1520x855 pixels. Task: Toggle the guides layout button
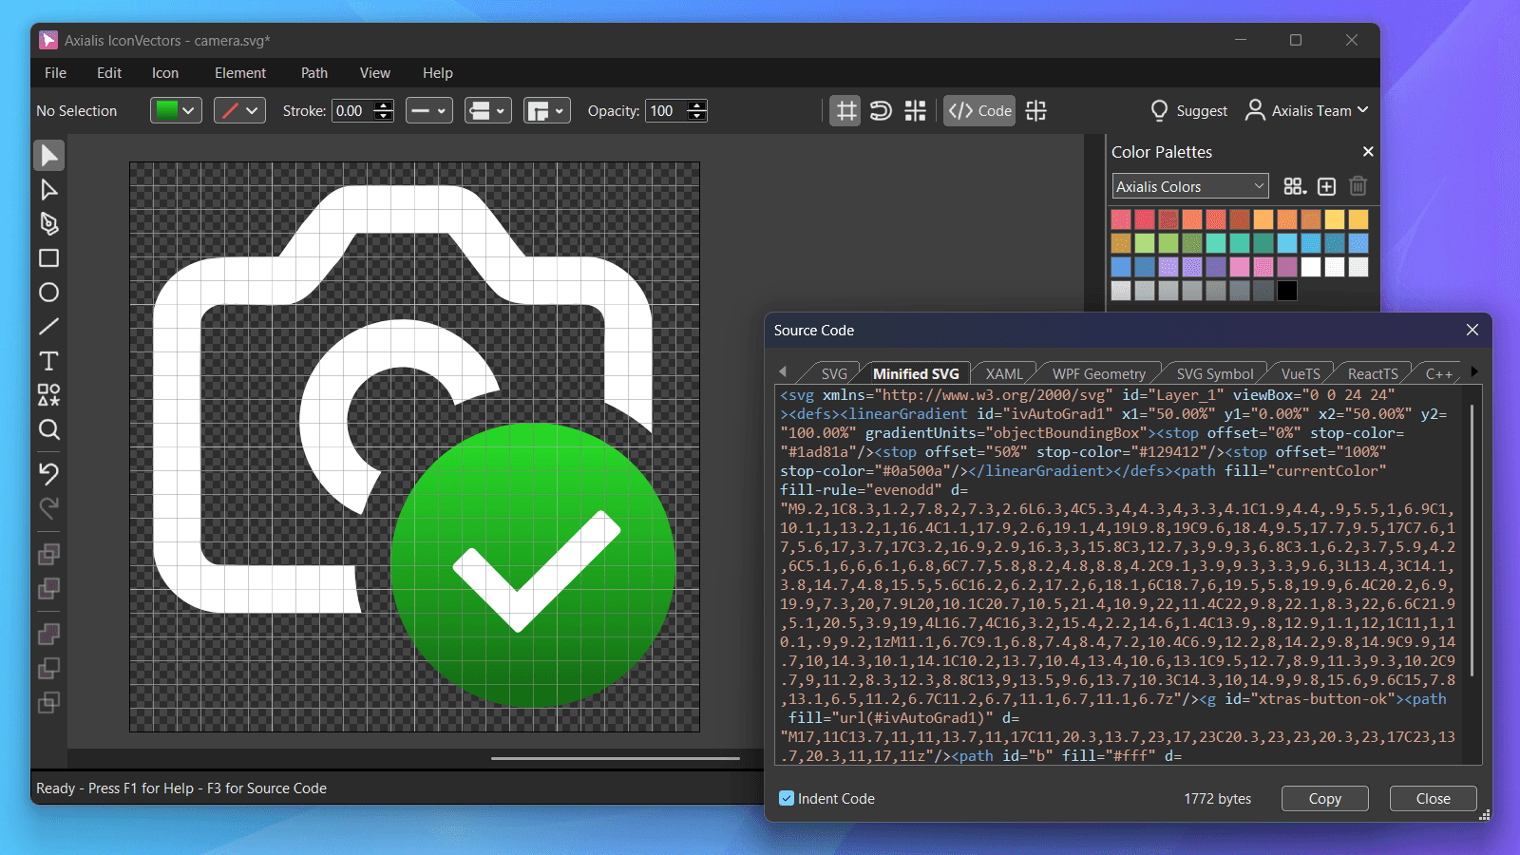click(x=915, y=111)
